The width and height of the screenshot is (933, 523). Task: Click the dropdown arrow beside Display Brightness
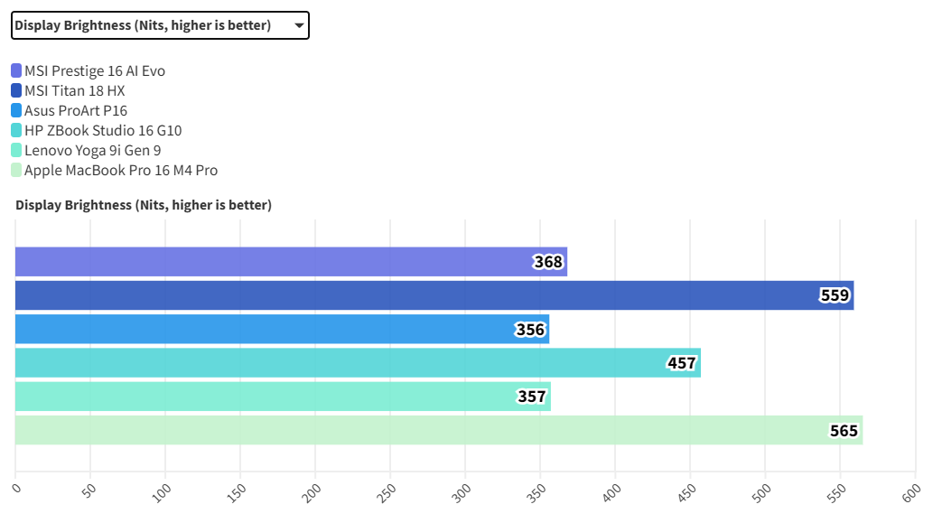[299, 25]
